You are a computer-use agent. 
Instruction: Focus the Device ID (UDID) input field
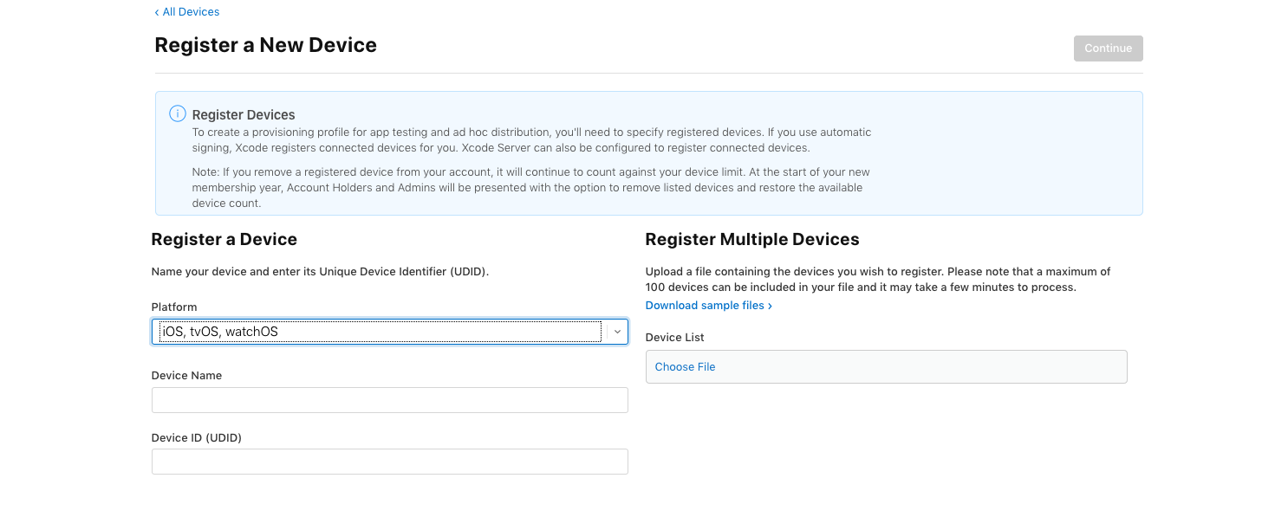(x=389, y=462)
